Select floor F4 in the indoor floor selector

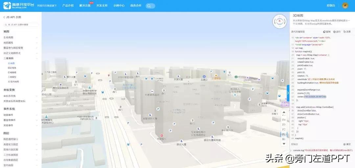coord(284,120)
